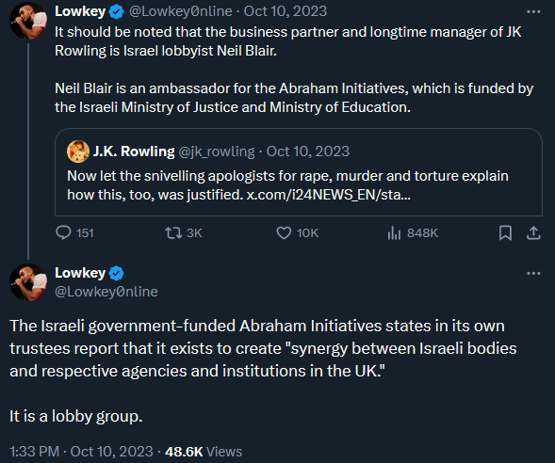The height and width of the screenshot is (463, 555).
Task: Bookmark the first Lowkey tweet
Action: [x=505, y=233]
